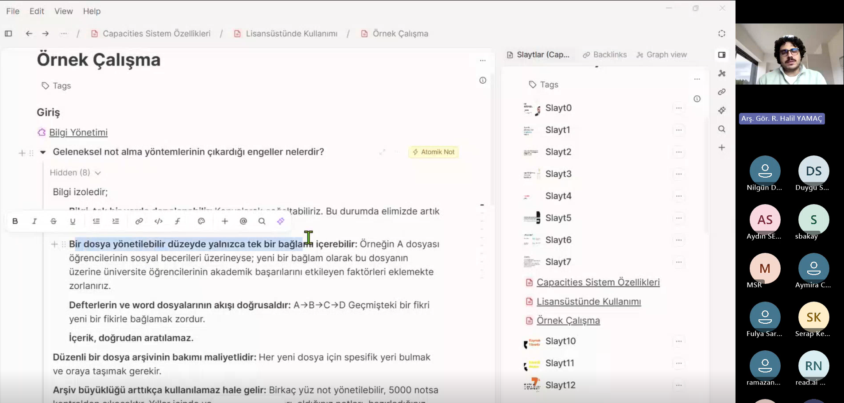Open the code formatting icon in the toolbar

point(158,221)
